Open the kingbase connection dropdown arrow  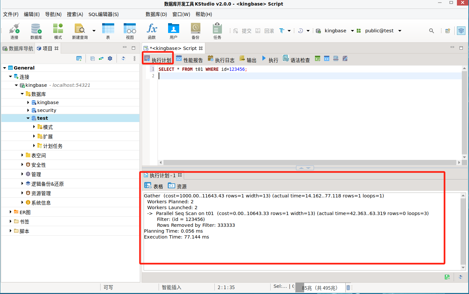pyautogui.click(x=352, y=31)
